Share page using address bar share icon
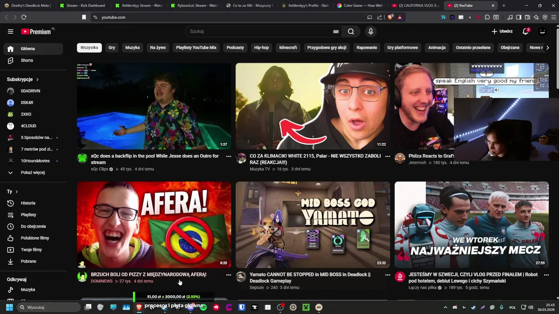 click(x=380, y=17)
